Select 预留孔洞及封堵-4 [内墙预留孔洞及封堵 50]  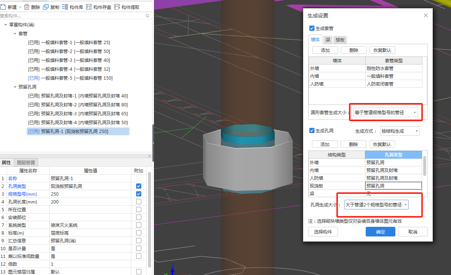coord(78,122)
